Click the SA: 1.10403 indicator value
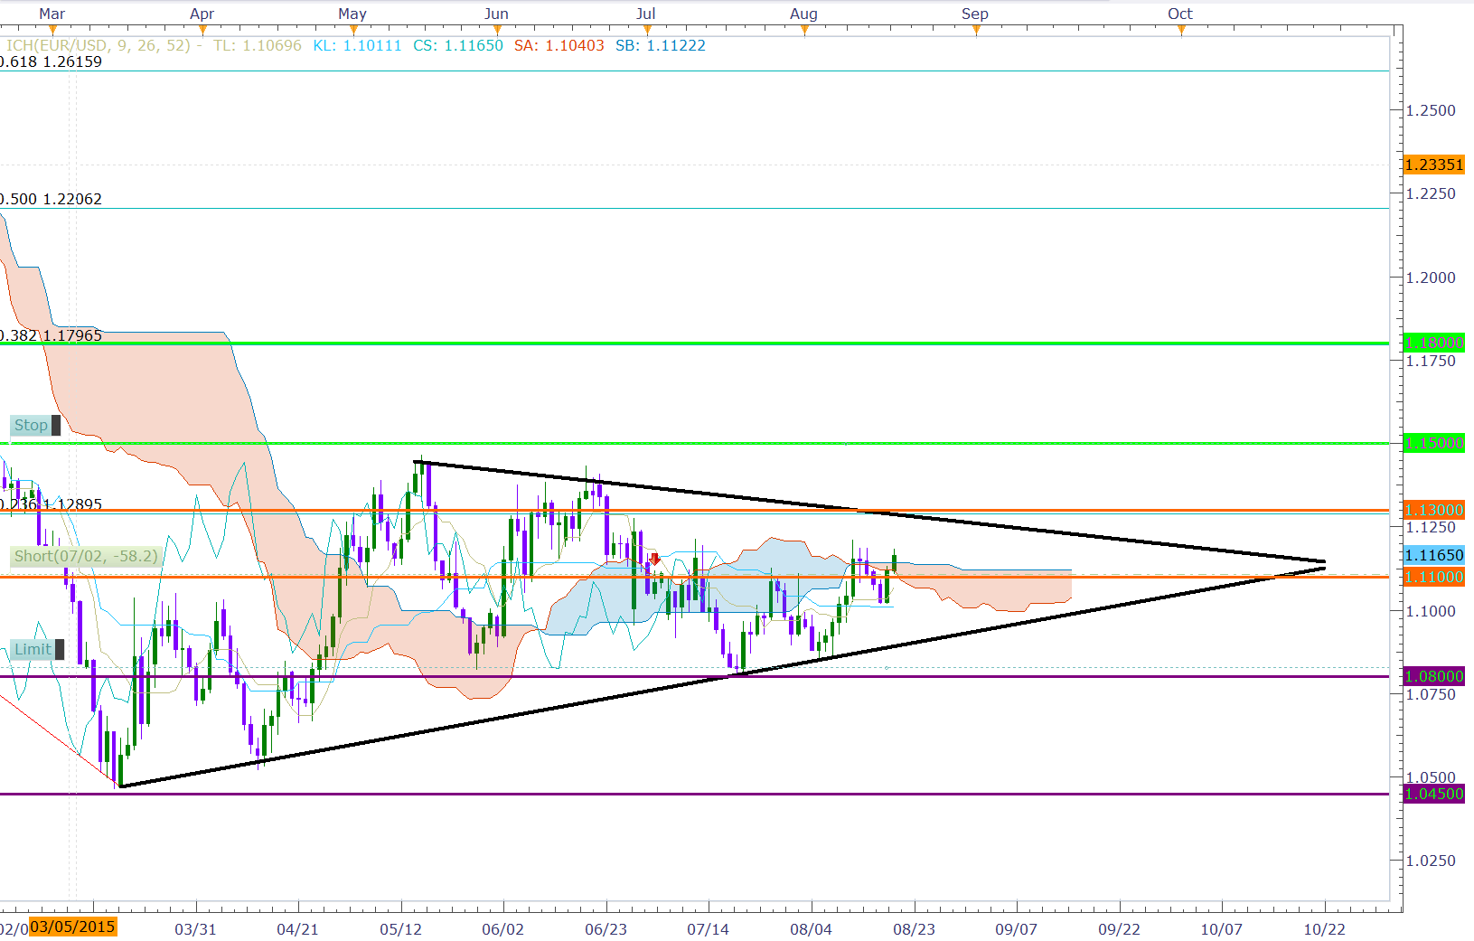The image size is (1474, 941). pos(559,45)
